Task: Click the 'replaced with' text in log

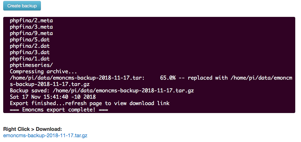Action: click(x=207, y=78)
